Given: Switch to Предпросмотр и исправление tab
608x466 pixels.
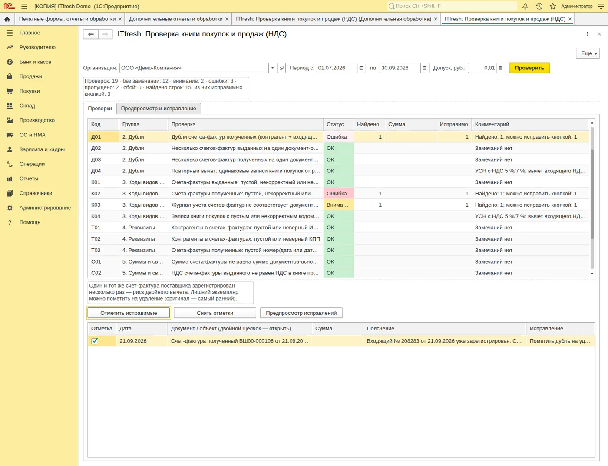Looking at the screenshot, I should (x=159, y=109).
